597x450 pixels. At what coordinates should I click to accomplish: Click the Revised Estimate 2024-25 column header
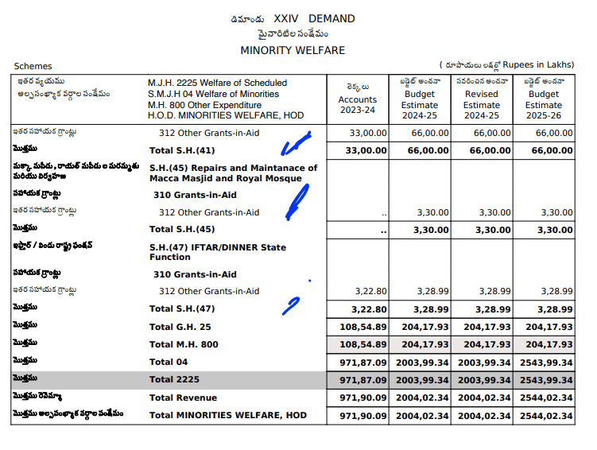(x=481, y=99)
